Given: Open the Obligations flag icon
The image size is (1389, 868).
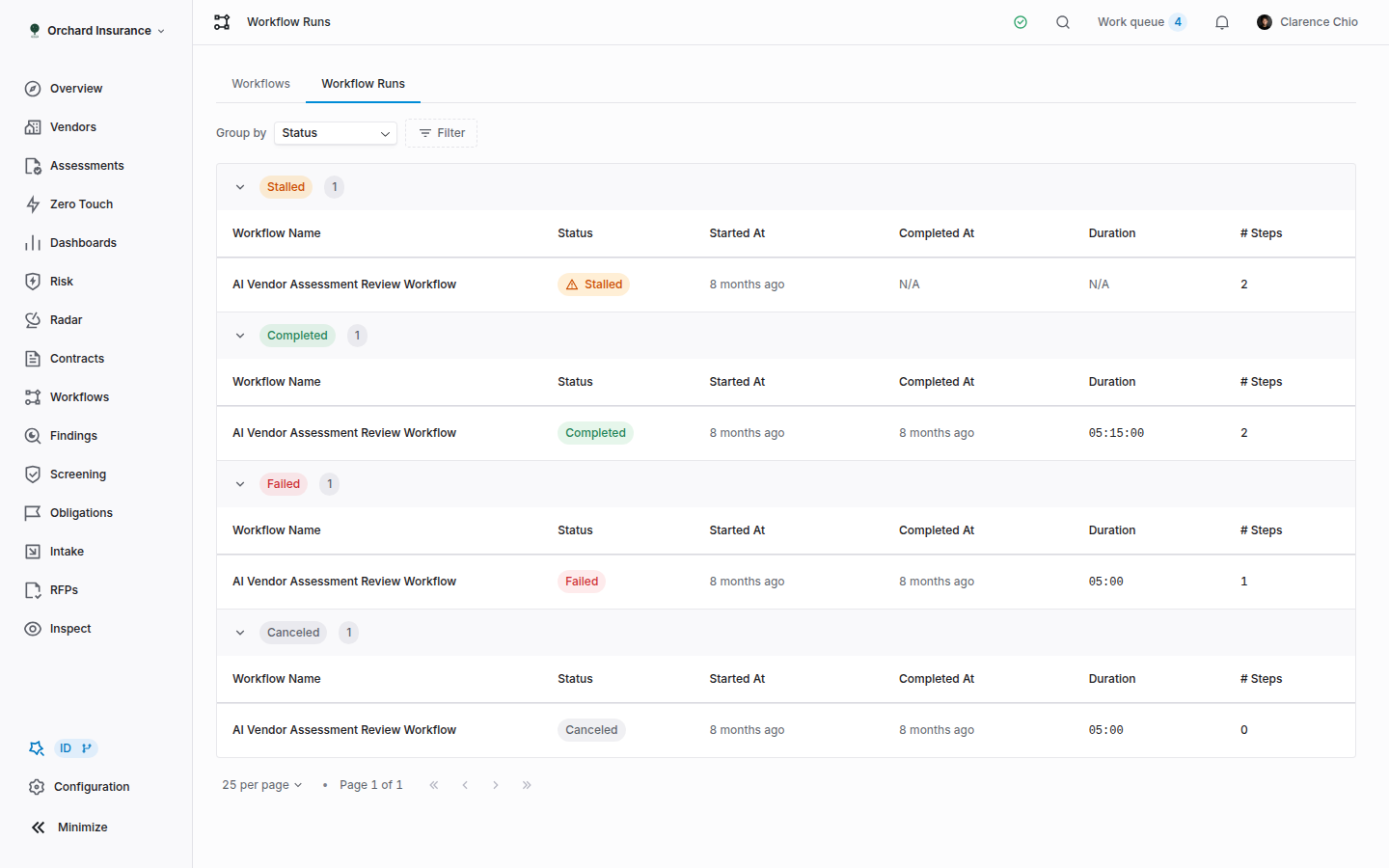Looking at the screenshot, I should pyautogui.click(x=33, y=513).
